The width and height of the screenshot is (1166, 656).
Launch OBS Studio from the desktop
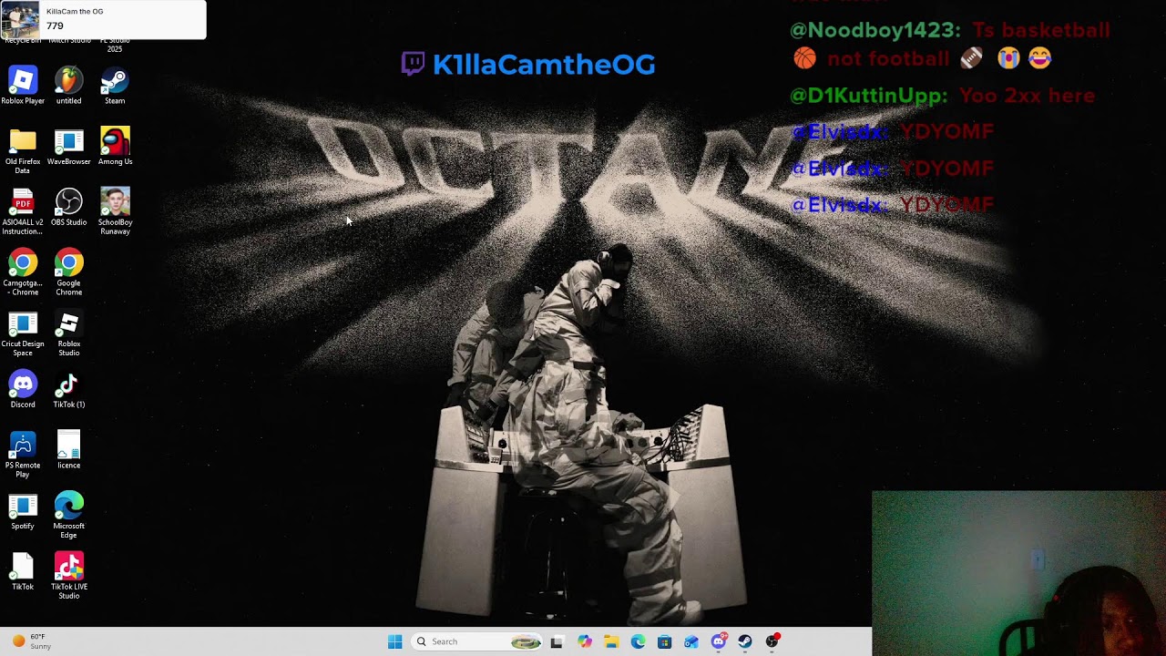(x=68, y=207)
